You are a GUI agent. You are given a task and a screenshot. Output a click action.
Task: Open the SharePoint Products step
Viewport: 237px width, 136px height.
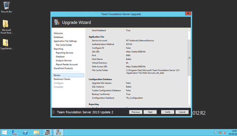[63, 68]
